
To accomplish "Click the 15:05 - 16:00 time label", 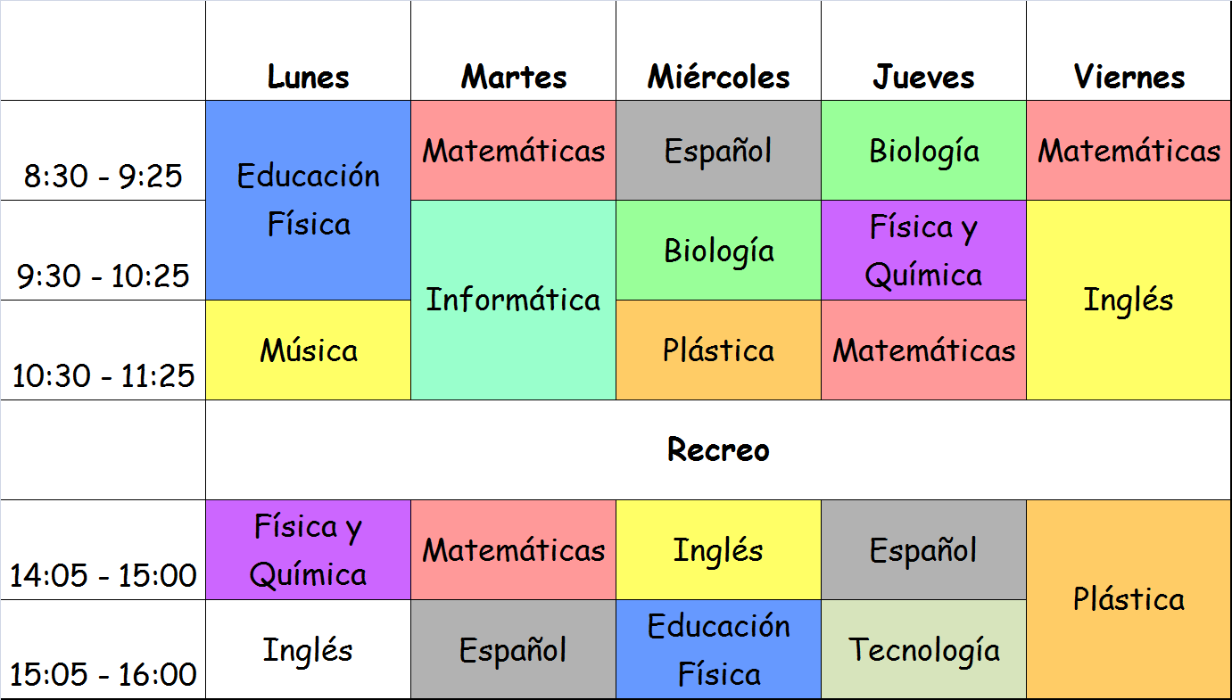I will (x=103, y=673).
